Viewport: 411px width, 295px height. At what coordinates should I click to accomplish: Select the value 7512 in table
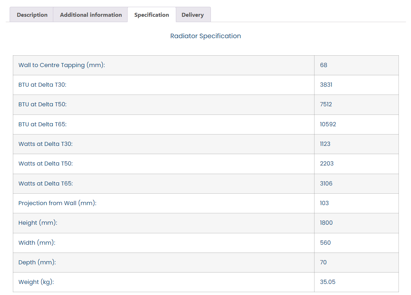coord(326,105)
